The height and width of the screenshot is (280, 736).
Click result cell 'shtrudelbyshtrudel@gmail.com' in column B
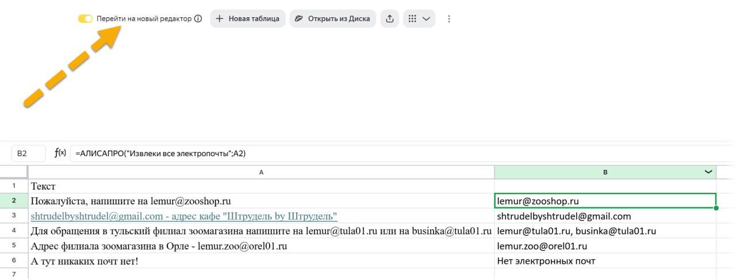click(x=605, y=216)
